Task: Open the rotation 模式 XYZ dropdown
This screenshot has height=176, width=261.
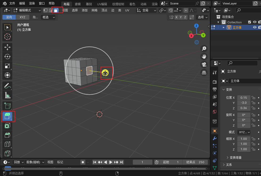Action: pos(244,132)
